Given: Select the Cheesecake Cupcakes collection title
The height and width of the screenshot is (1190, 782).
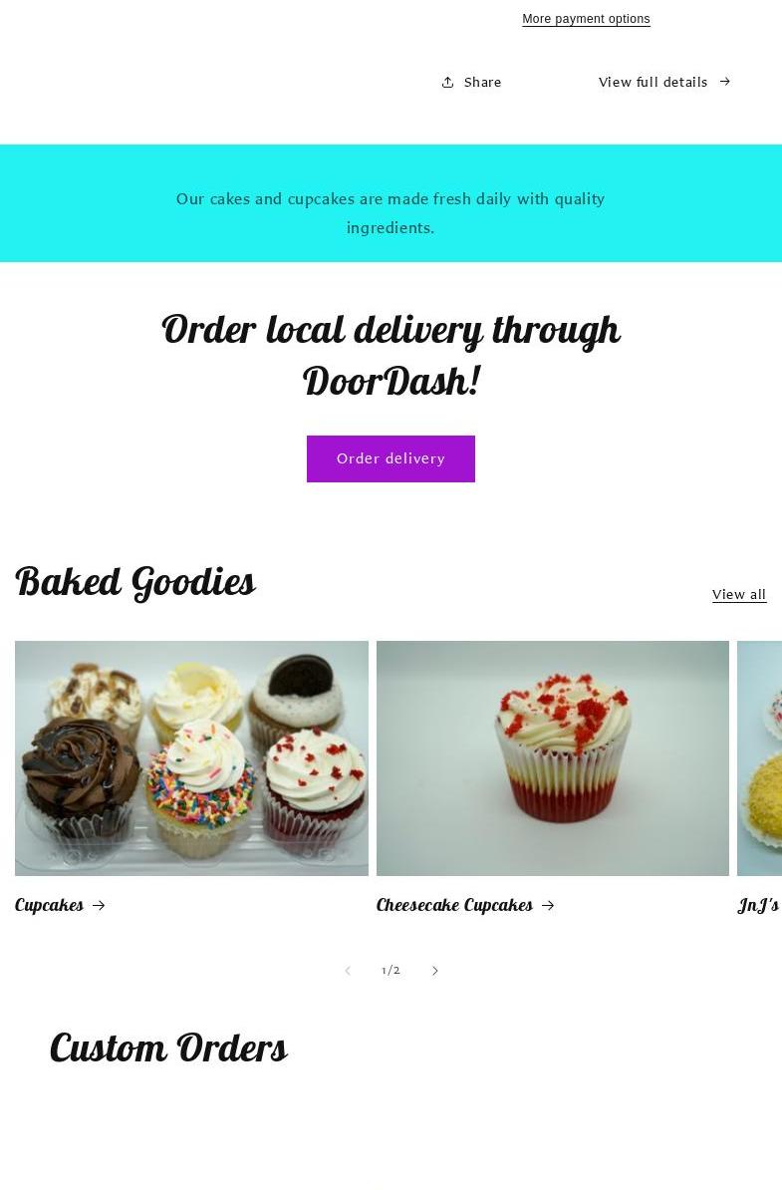Looking at the screenshot, I should click(x=454, y=905).
